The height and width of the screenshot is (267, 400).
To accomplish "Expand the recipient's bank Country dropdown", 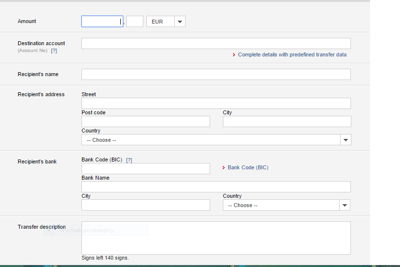I will (287, 205).
